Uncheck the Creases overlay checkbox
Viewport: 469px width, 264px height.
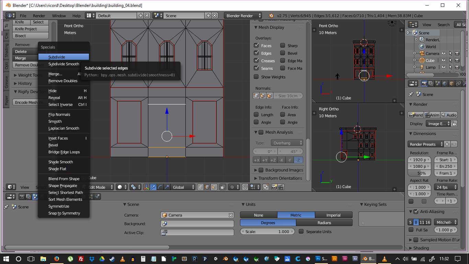click(256, 60)
